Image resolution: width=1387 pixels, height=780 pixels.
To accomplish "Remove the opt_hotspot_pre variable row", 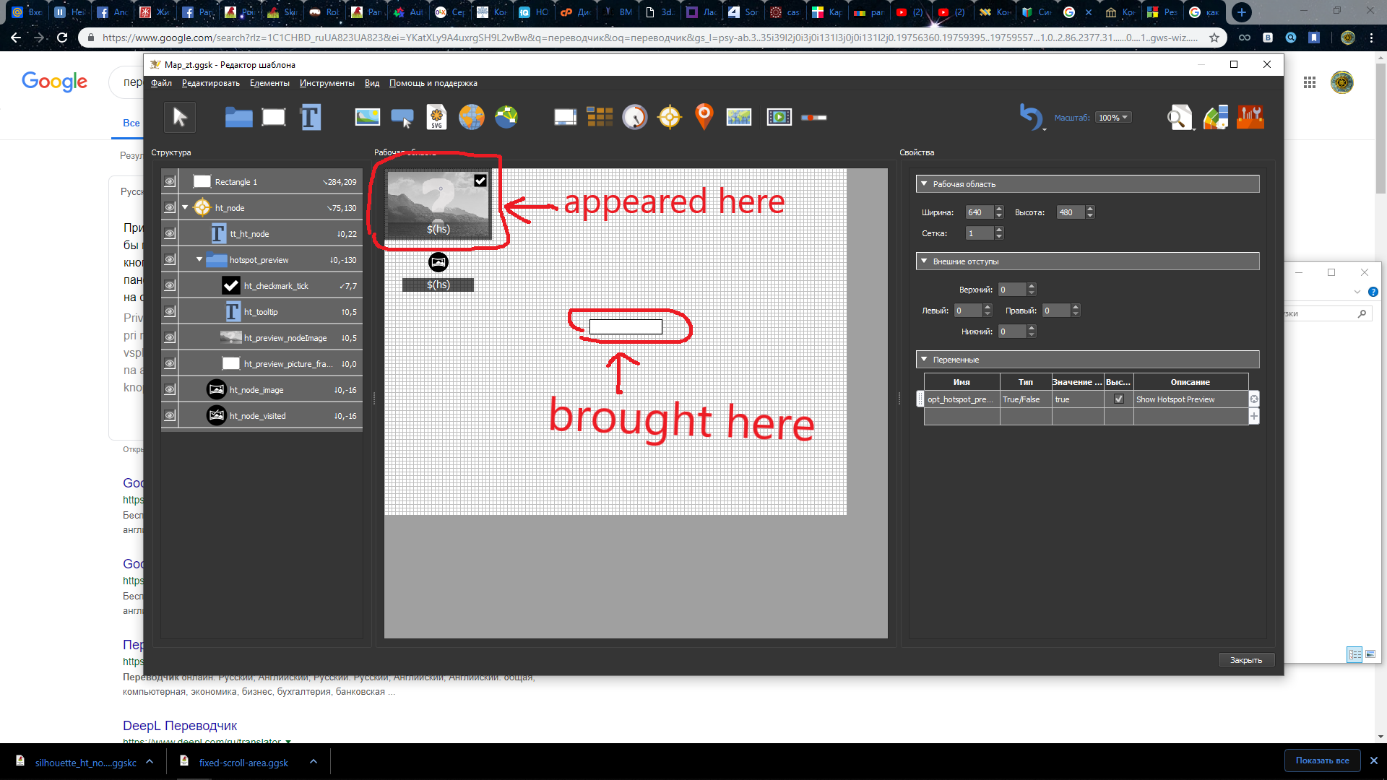I will [x=1254, y=399].
